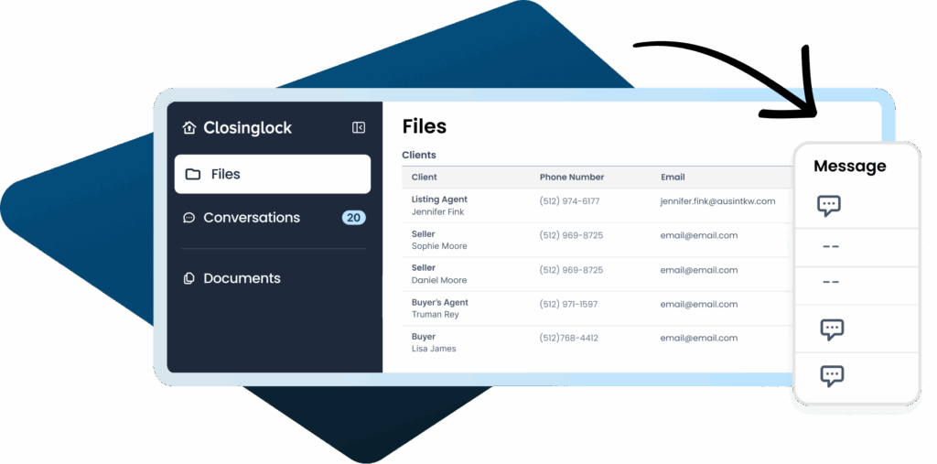
Task: Click empty message dashes for Sophie Moore
Action: click(x=831, y=247)
